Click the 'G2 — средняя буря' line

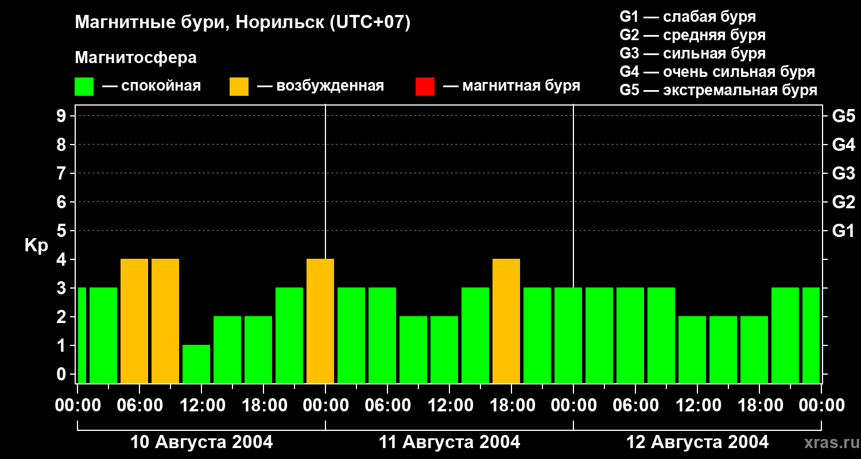click(x=693, y=35)
